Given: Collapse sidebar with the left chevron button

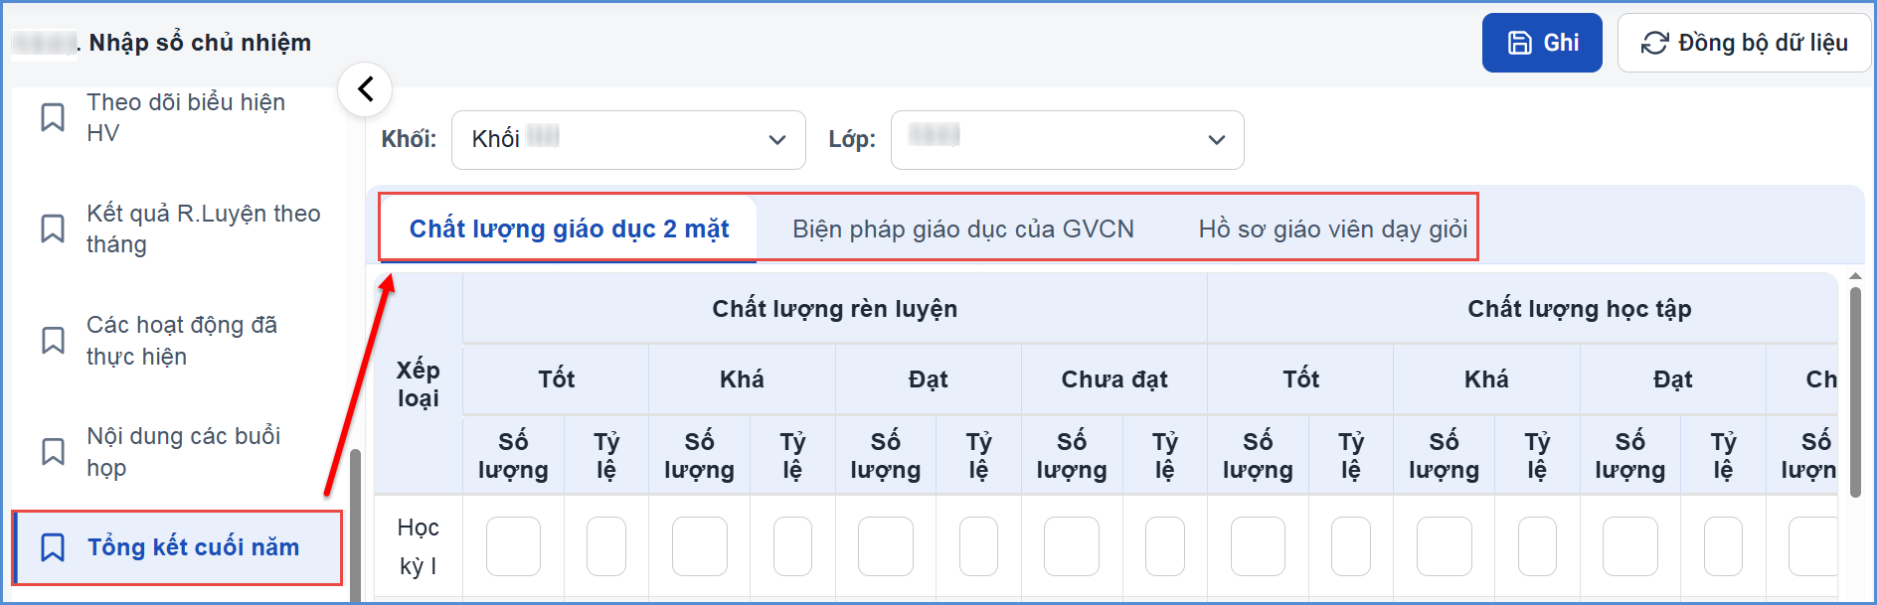Looking at the screenshot, I should point(365,89).
